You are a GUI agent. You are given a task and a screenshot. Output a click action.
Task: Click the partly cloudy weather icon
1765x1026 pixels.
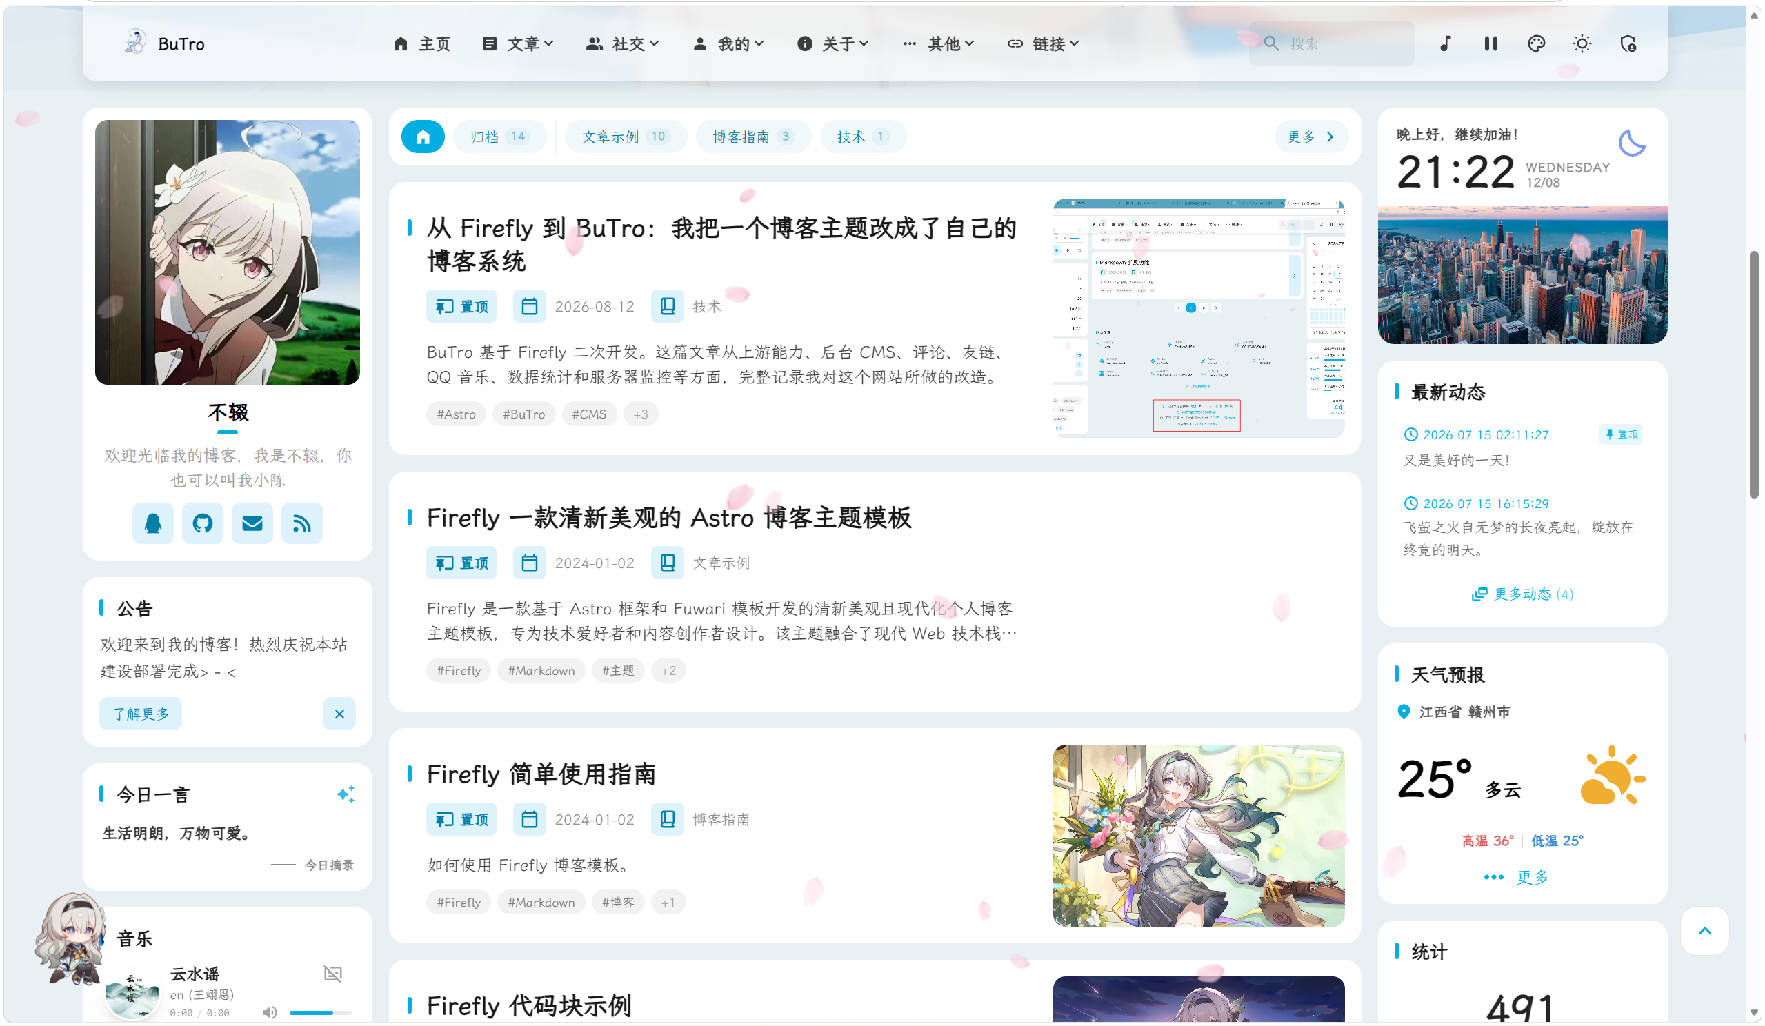tap(1613, 775)
